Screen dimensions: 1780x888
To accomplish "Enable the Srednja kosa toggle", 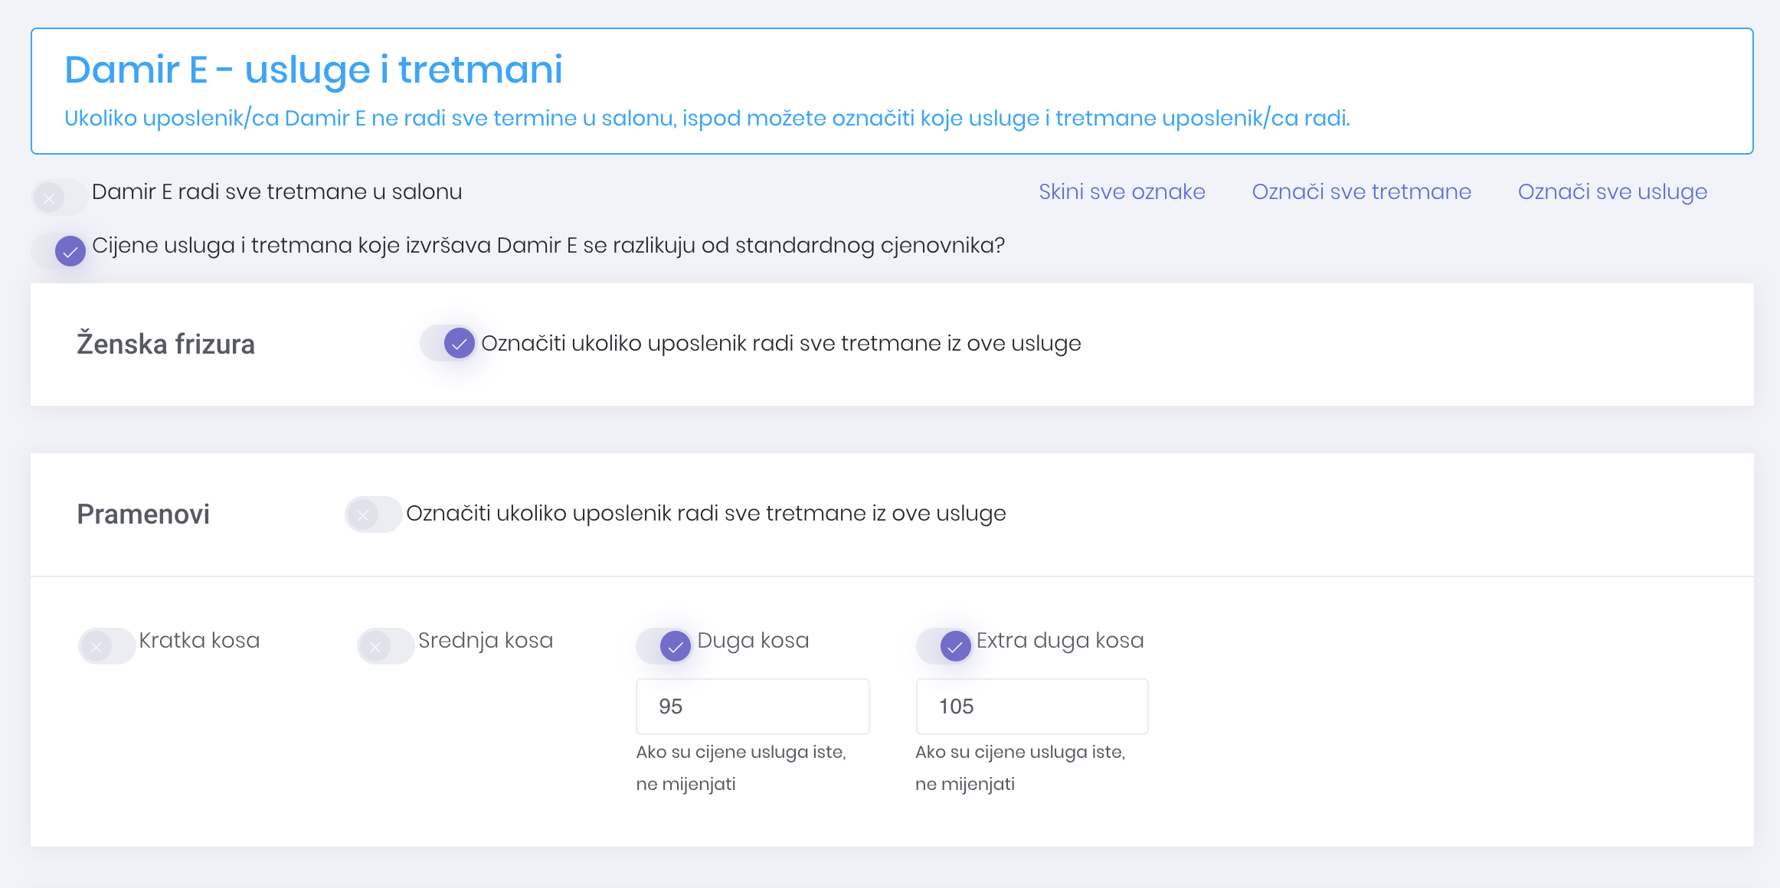I will pos(385,647).
